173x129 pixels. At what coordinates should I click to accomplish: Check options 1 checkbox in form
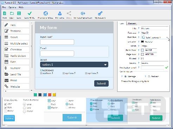click(x=41, y=73)
